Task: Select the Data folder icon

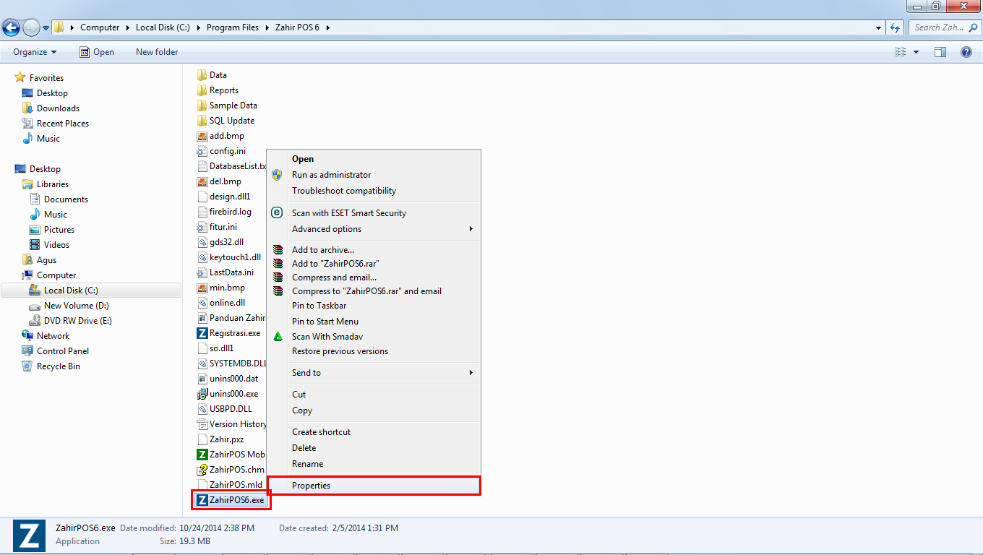Action: point(202,75)
